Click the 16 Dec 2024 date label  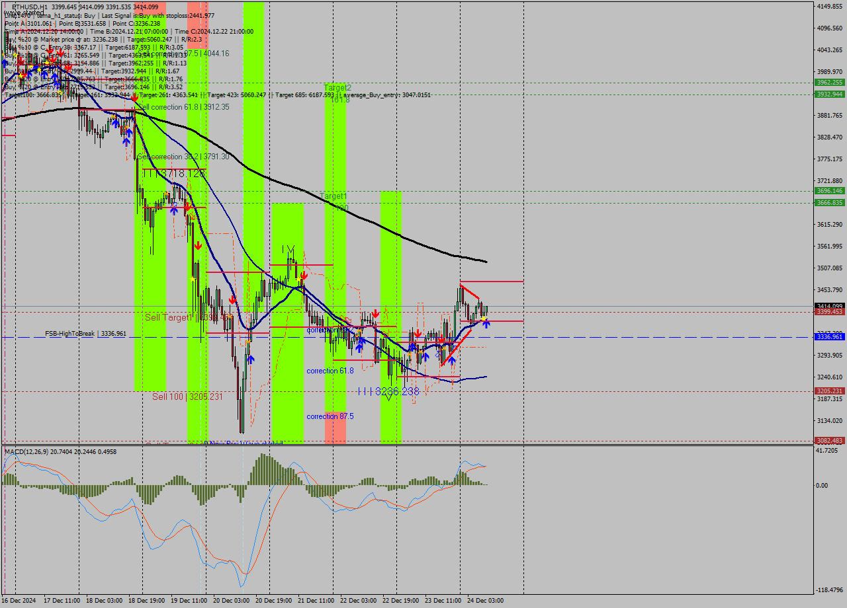coord(20,601)
